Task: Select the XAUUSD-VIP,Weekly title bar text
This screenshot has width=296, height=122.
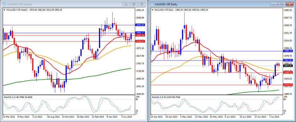Action: [19, 4]
